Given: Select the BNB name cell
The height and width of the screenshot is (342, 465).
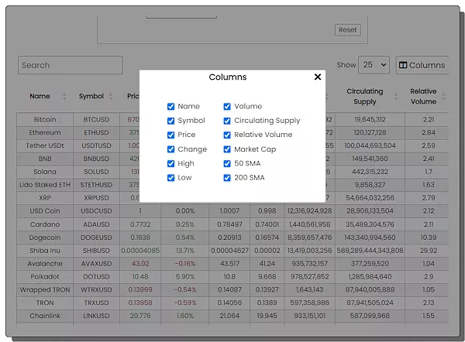Looking at the screenshot, I should [45, 159].
